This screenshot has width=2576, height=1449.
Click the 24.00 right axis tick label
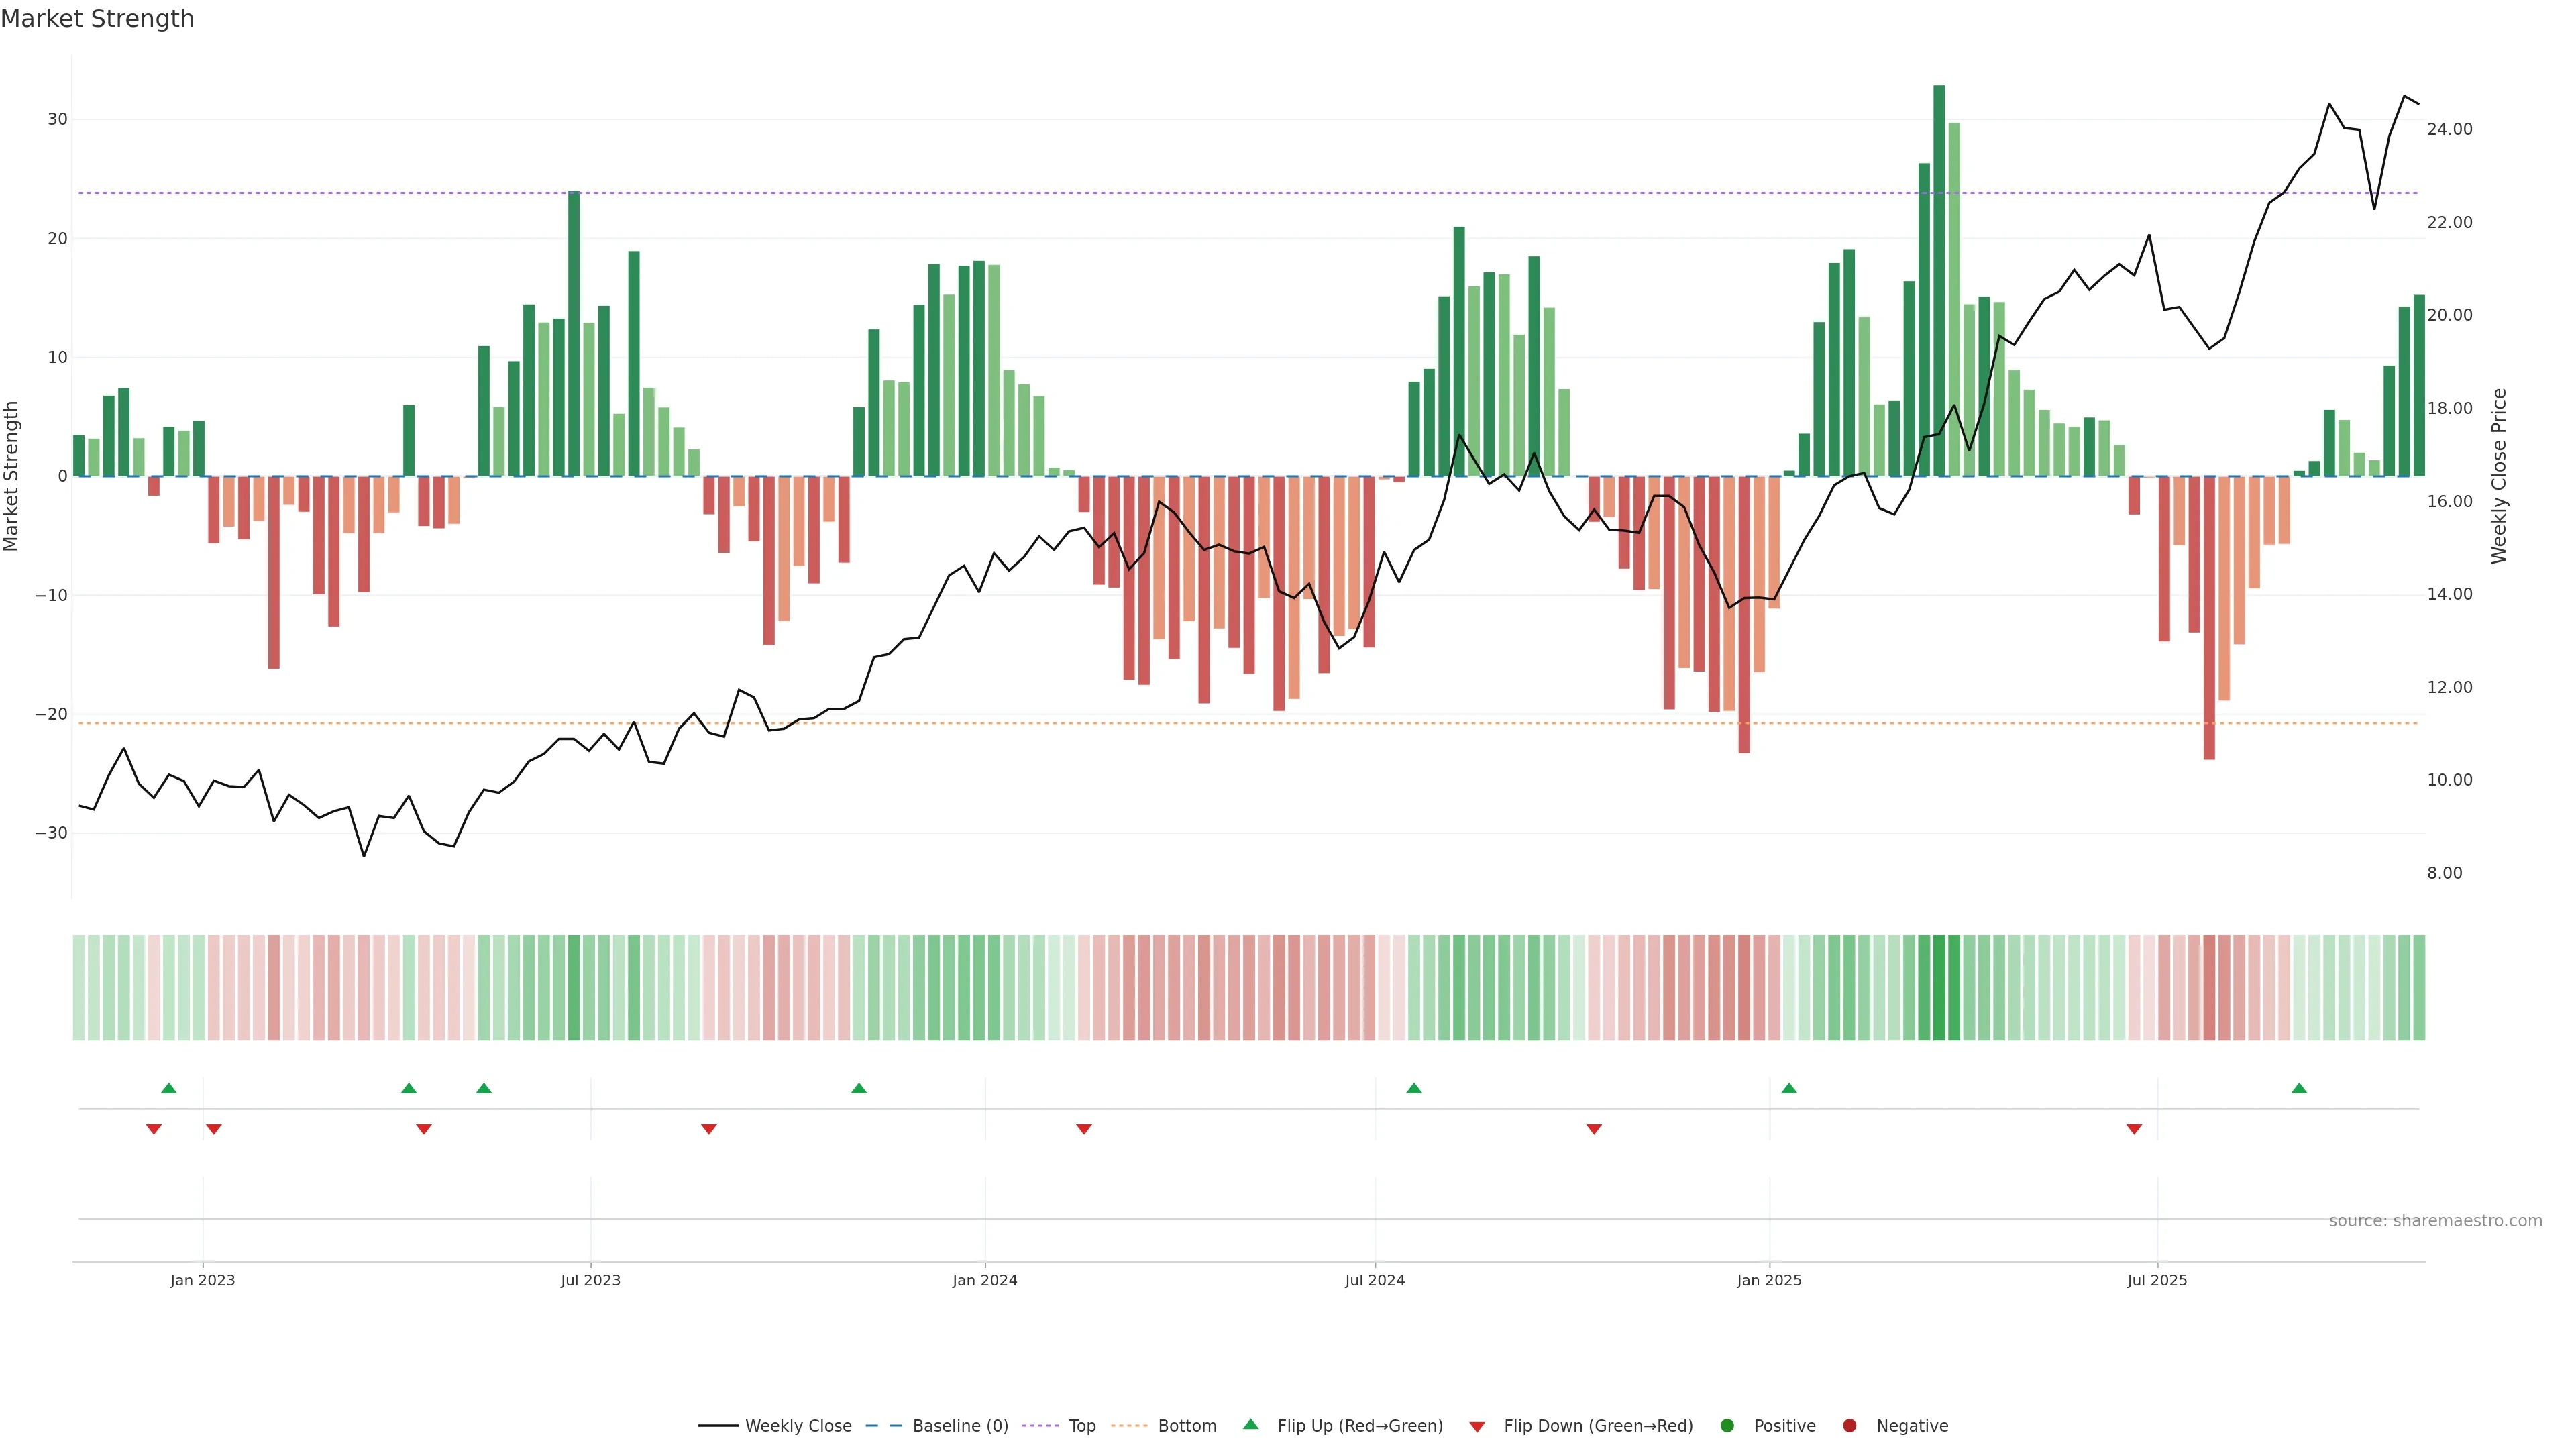tap(2449, 129)
